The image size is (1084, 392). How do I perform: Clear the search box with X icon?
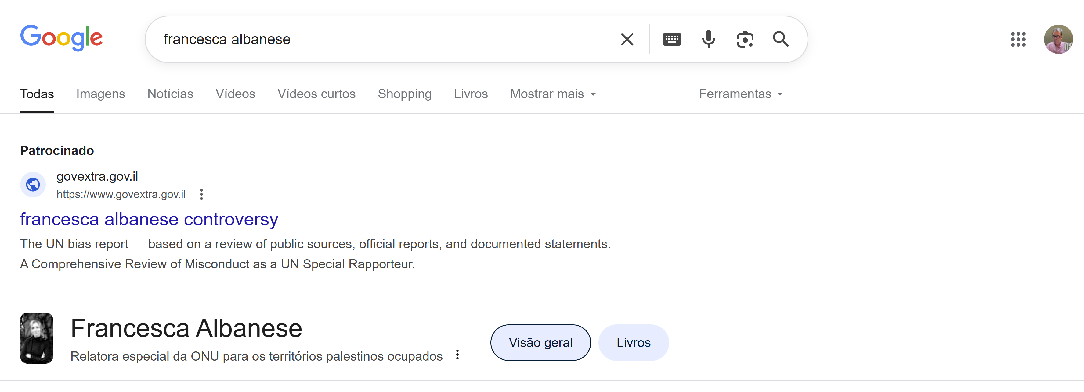[627, 40]
